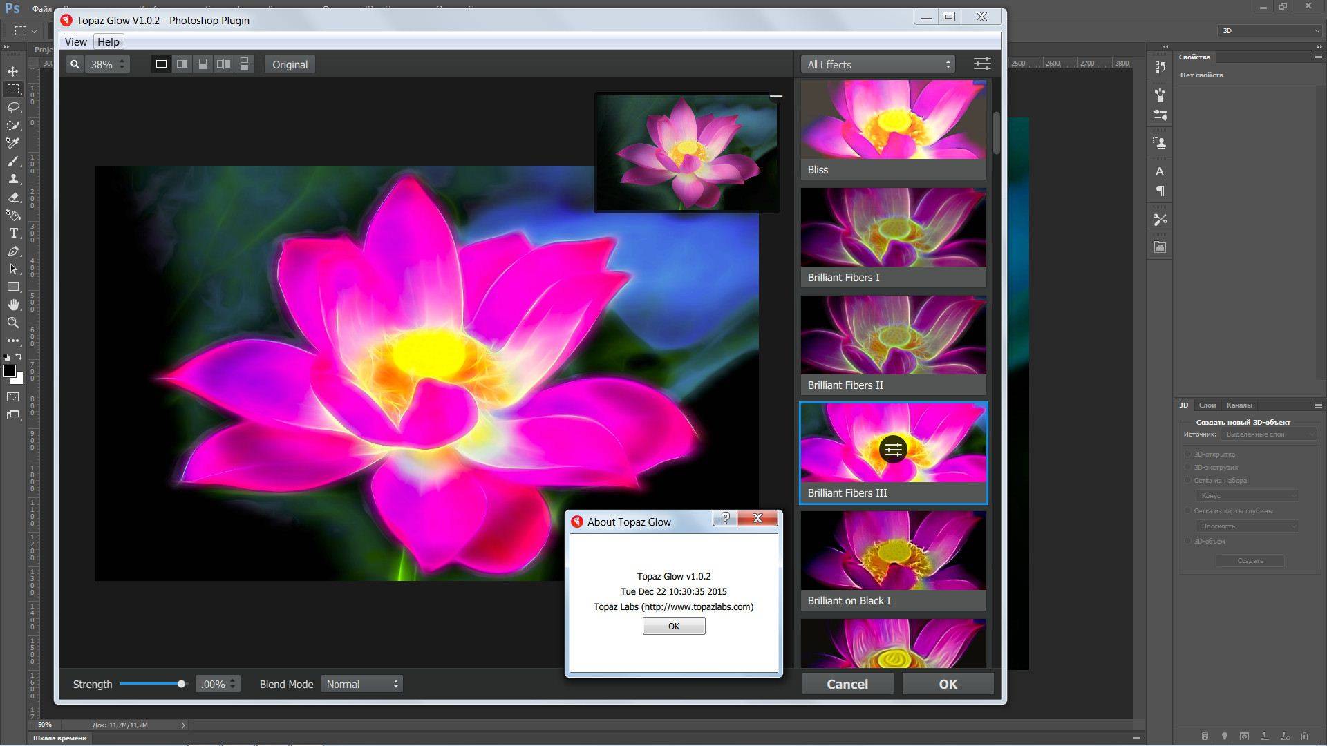The width and height of the screenshot is (1327, 746).
Task: Toggle Quick Mask mode
Action: pyautogui.click(x=13, y=397)
